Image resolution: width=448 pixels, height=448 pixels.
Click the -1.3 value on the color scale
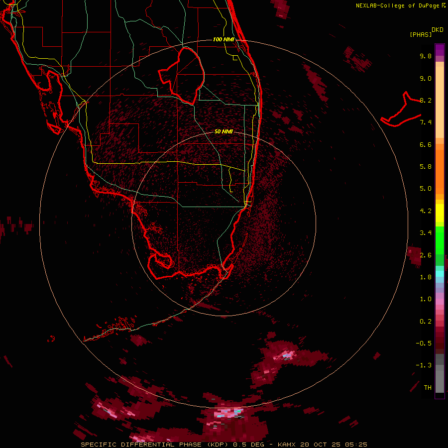[x=424, y=365]
